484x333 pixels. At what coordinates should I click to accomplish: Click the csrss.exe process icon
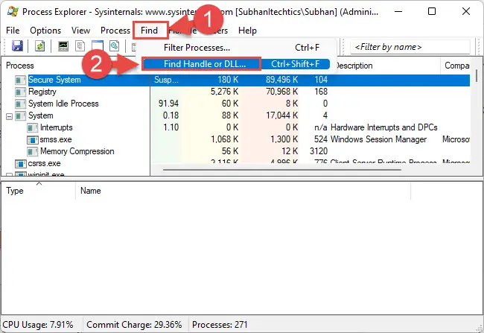coord(20,164)
